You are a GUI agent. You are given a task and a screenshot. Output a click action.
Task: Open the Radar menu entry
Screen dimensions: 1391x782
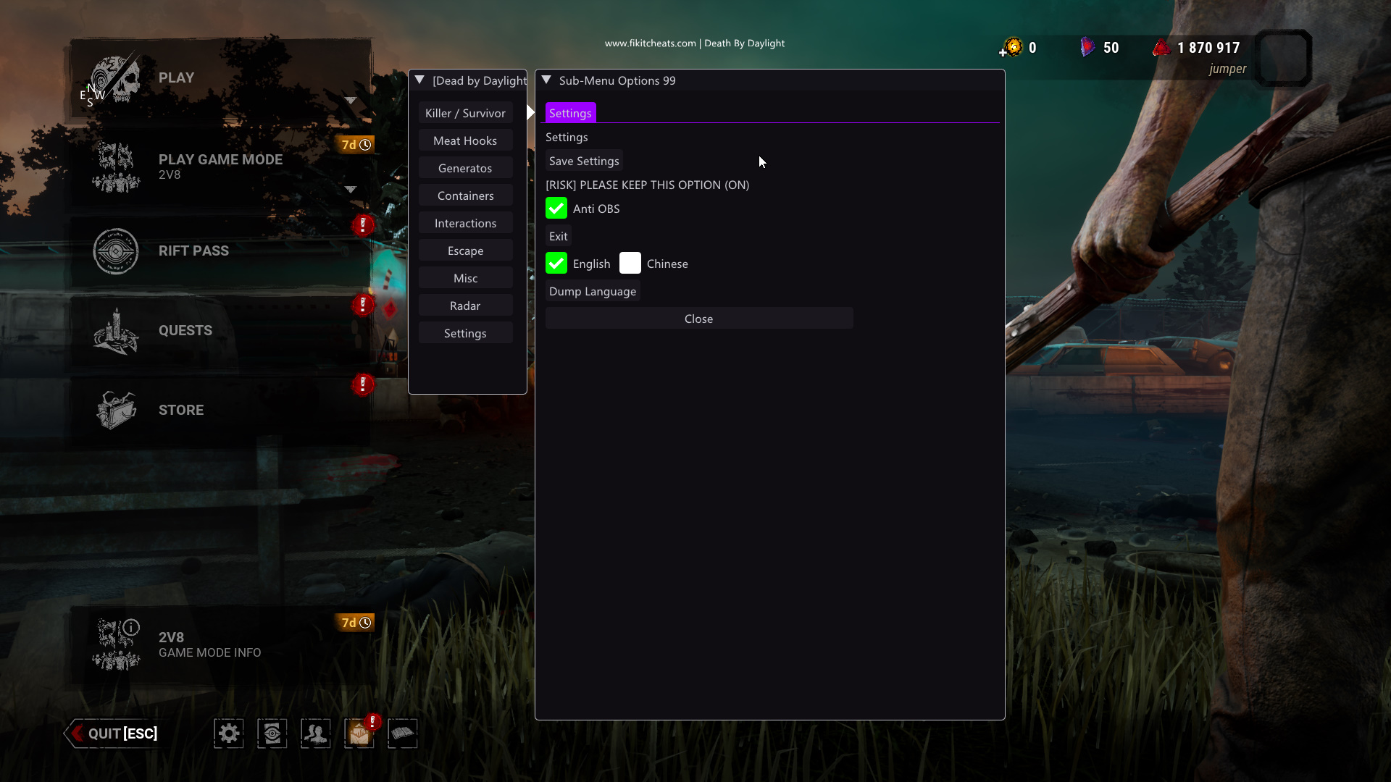(465, 306)
